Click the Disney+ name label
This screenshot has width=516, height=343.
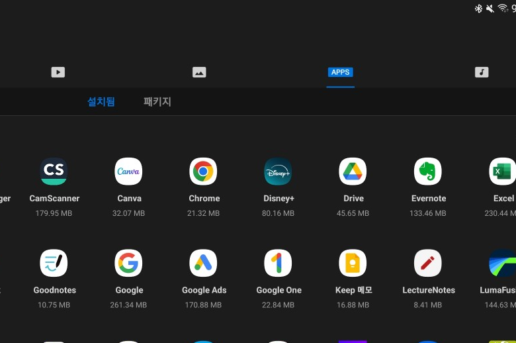tap(279, 199)
